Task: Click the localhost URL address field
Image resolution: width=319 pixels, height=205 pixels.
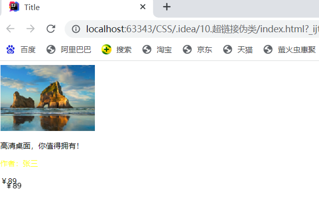Action: click(201, 29)
